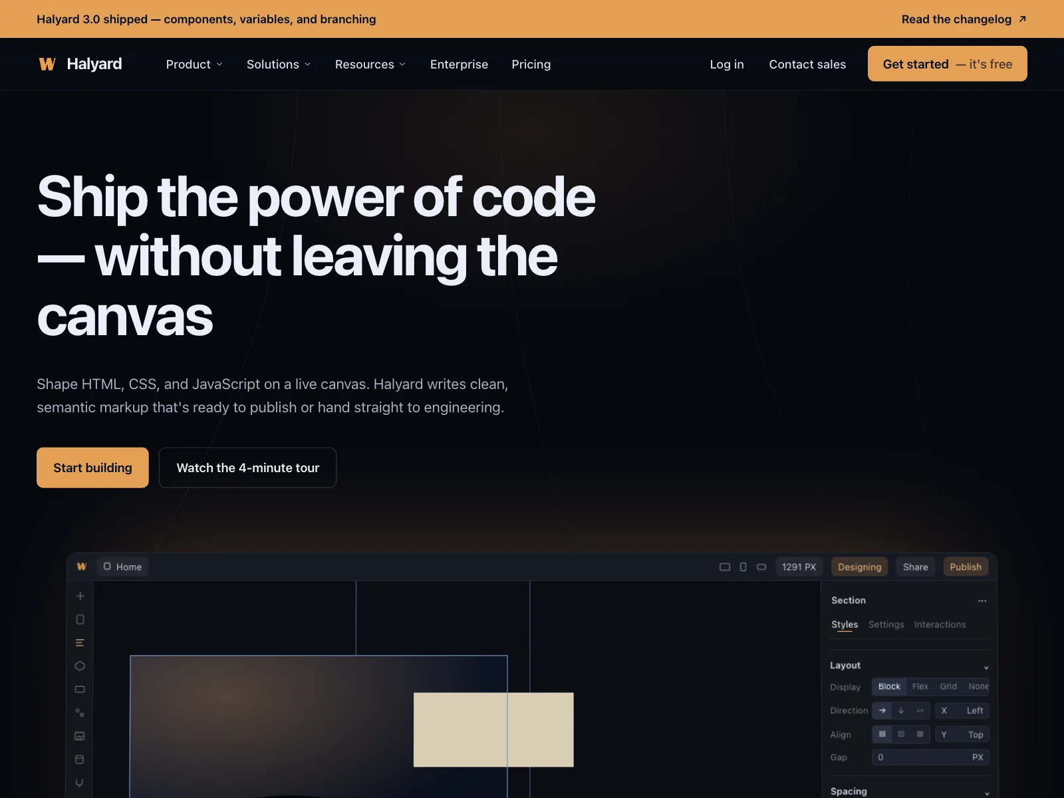Click the Halyard logo in the navbar
This screenshot has height=798, width=1064.
click(x=80, y=64)
